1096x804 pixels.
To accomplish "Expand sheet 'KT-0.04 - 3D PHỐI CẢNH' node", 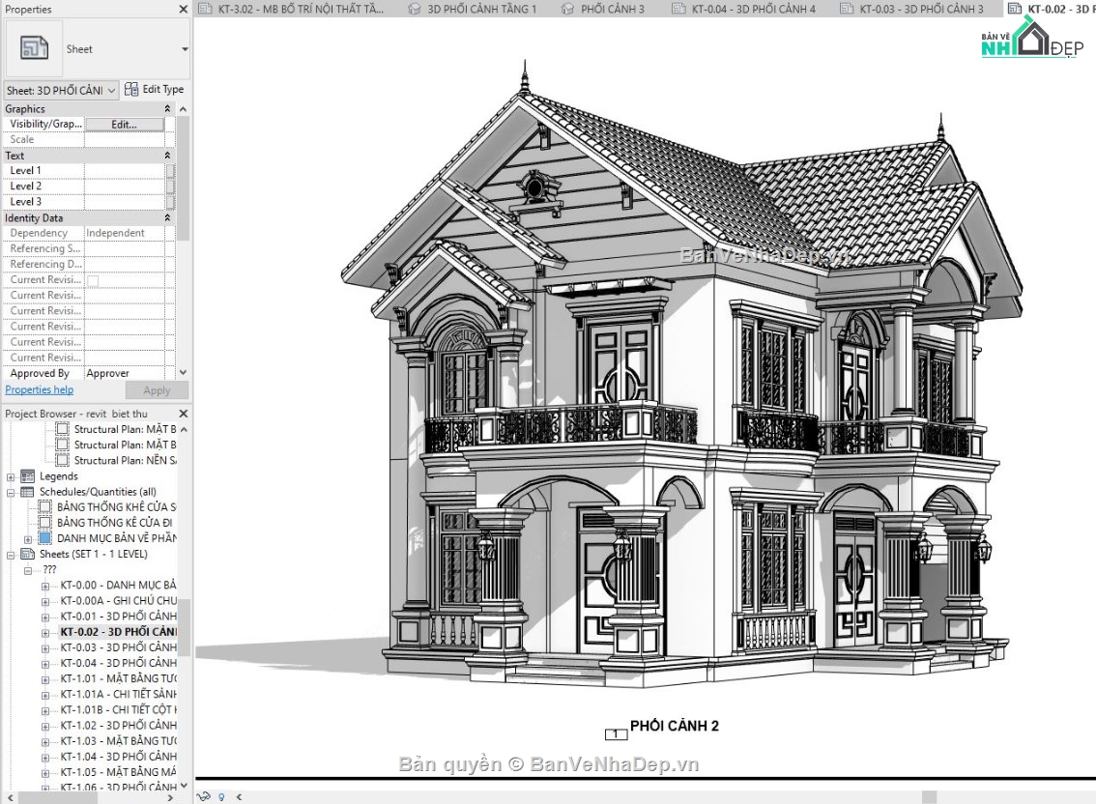I will coord(45,664).
